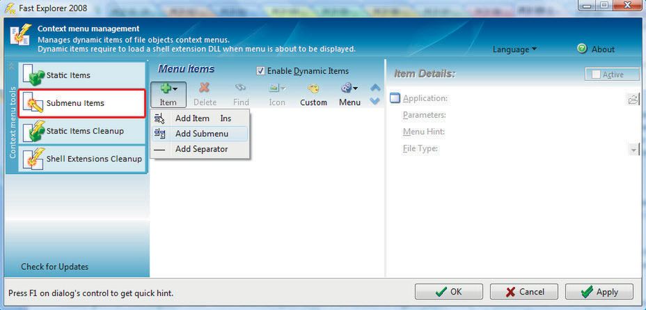The width and height of the screenshot is (646, 310).
Task: Click into the Application path field
Action: (x=537, y=98)
